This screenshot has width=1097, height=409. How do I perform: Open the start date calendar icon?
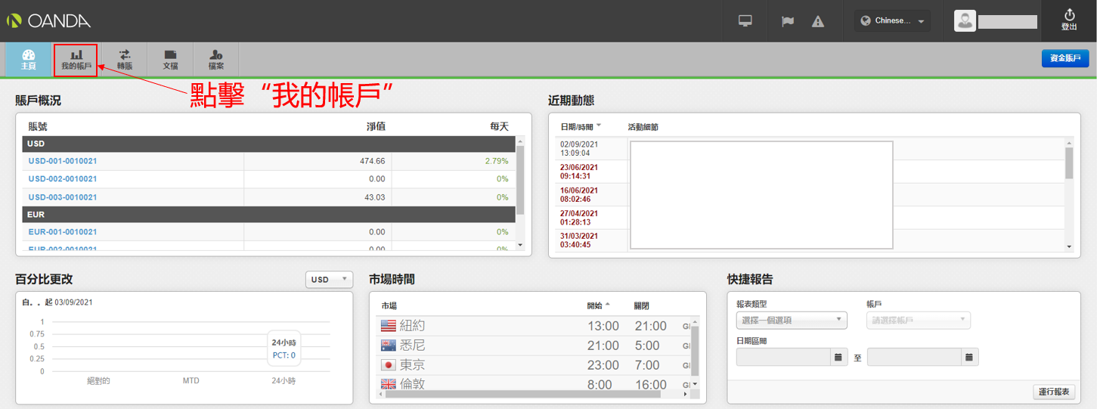point(838,356)
